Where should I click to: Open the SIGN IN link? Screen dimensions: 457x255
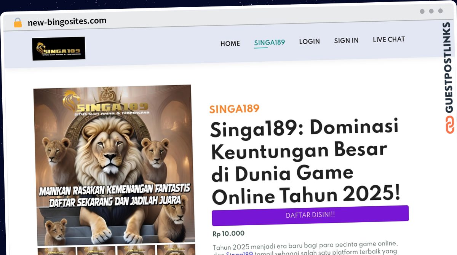346,40
